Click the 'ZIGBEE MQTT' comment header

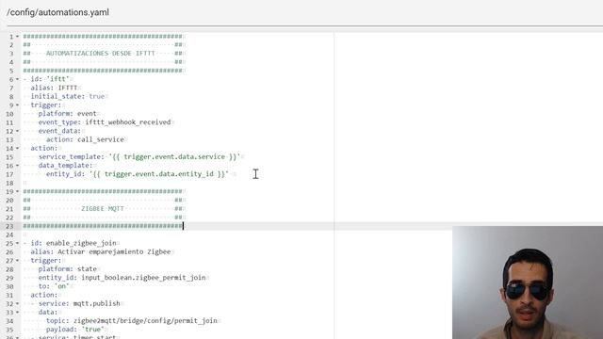tap(103, 209)
